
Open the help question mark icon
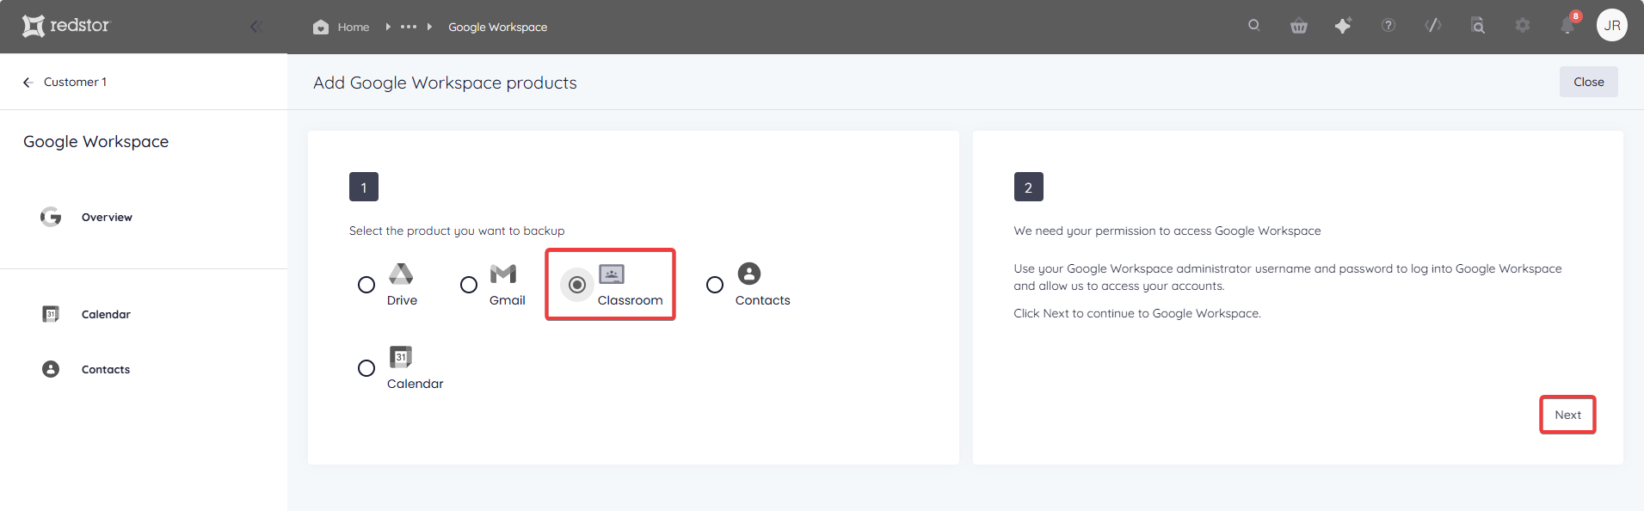pyautogui.click(x=1388, y=26)
